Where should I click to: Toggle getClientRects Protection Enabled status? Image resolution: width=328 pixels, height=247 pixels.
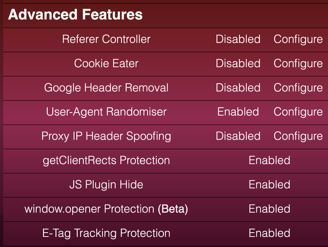270,160
